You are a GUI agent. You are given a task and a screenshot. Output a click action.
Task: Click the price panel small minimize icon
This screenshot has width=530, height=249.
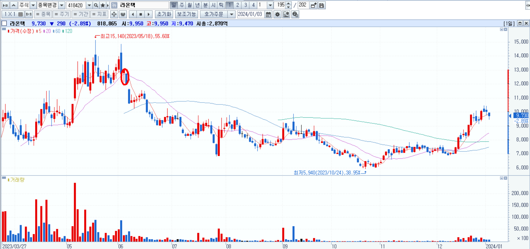point(502,29)
